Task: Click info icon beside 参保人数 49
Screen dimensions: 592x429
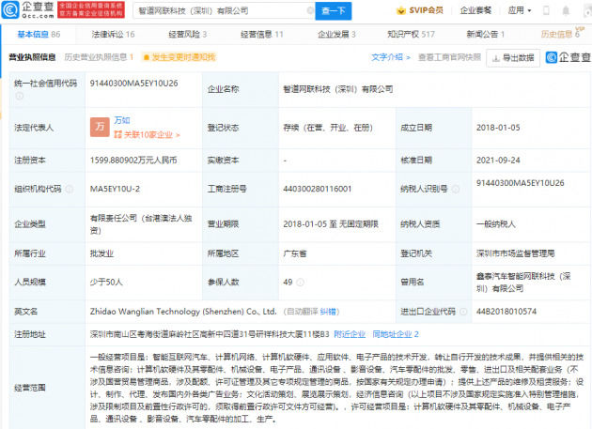Action: click(x=300, y=282)
